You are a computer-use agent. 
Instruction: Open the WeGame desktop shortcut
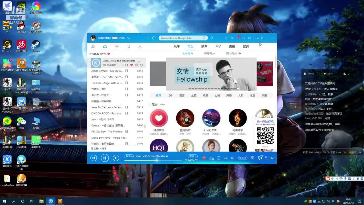7,46
